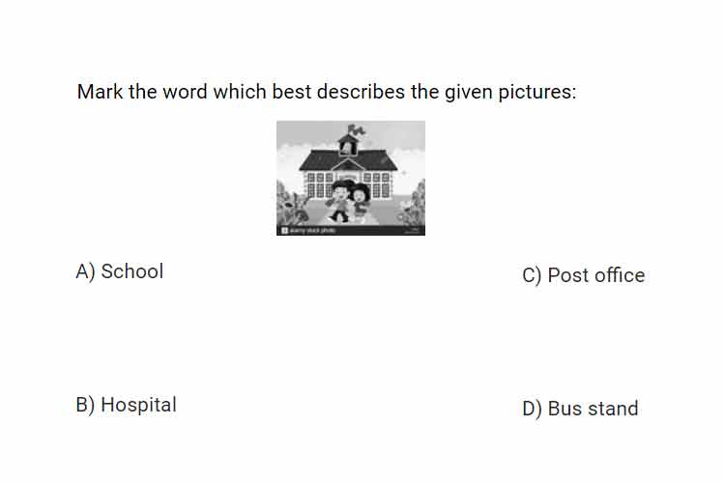Image resolution: width=725 pixels, height=483 pixels.
Task: Click the bell tower on the building roof
Action: coord(348,144)
